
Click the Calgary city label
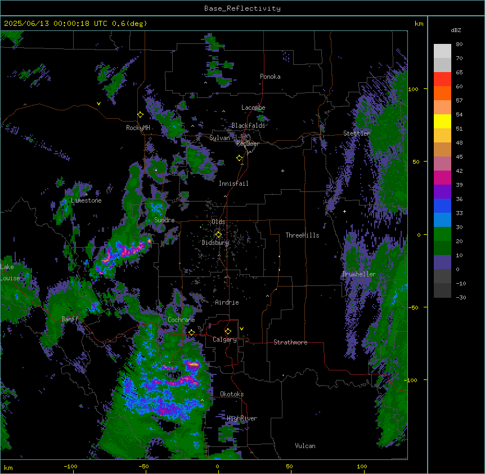click(224, 339)
